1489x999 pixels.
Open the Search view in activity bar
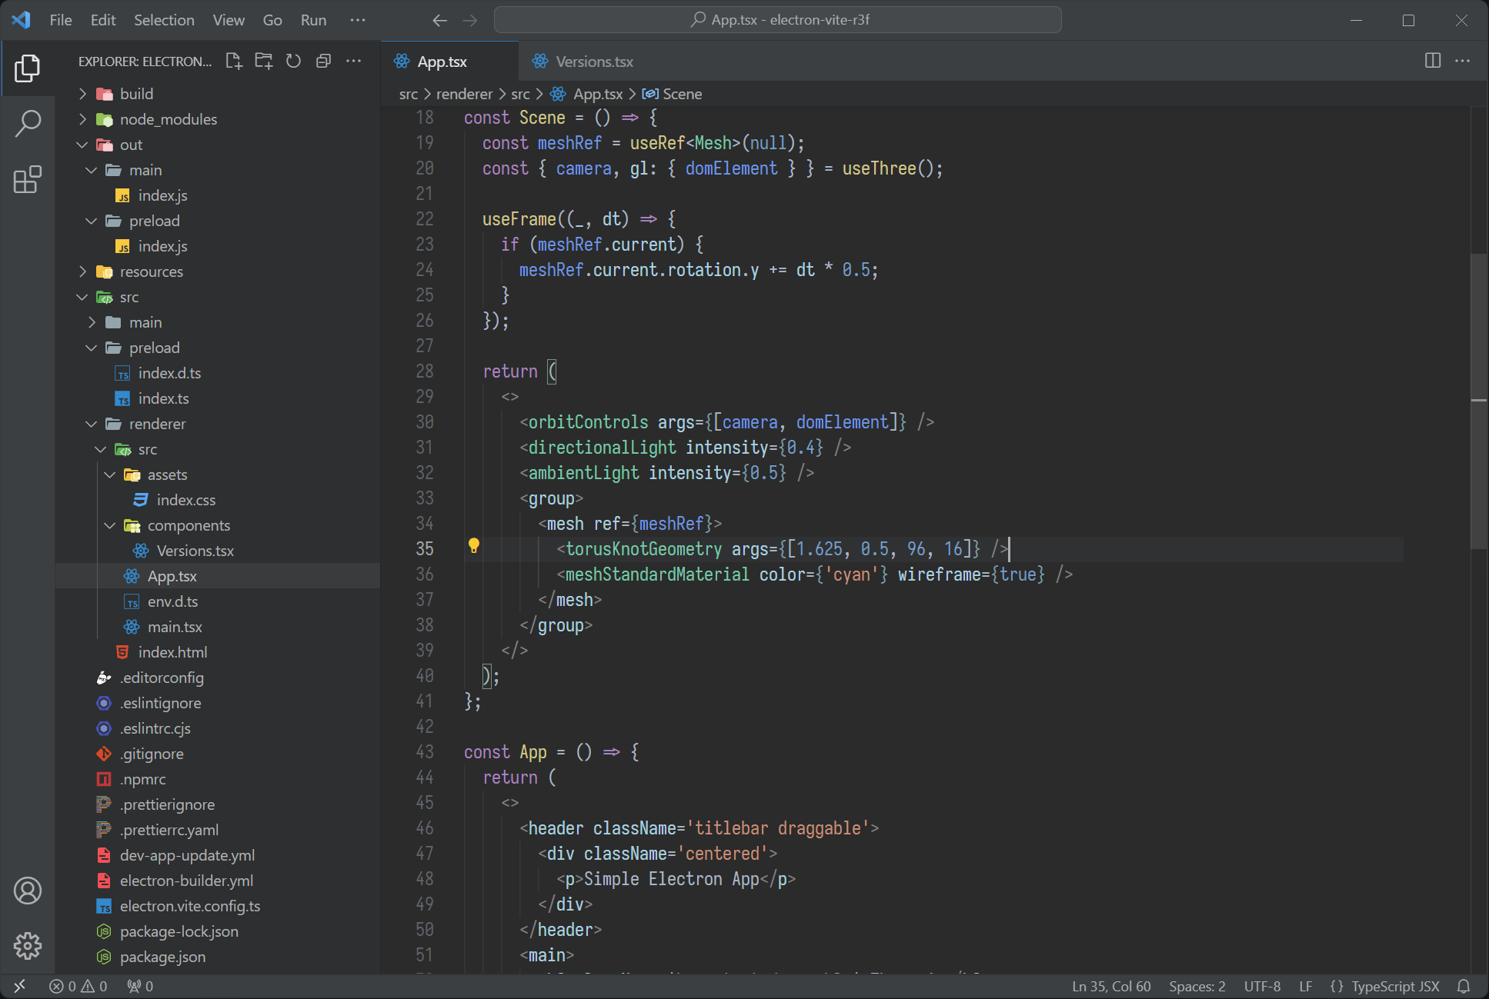pyautogui.click(x=28, y=123)
